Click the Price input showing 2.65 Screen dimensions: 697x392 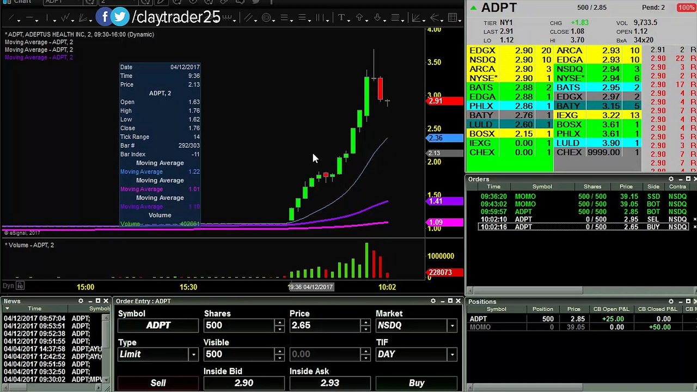coord(326,326)
